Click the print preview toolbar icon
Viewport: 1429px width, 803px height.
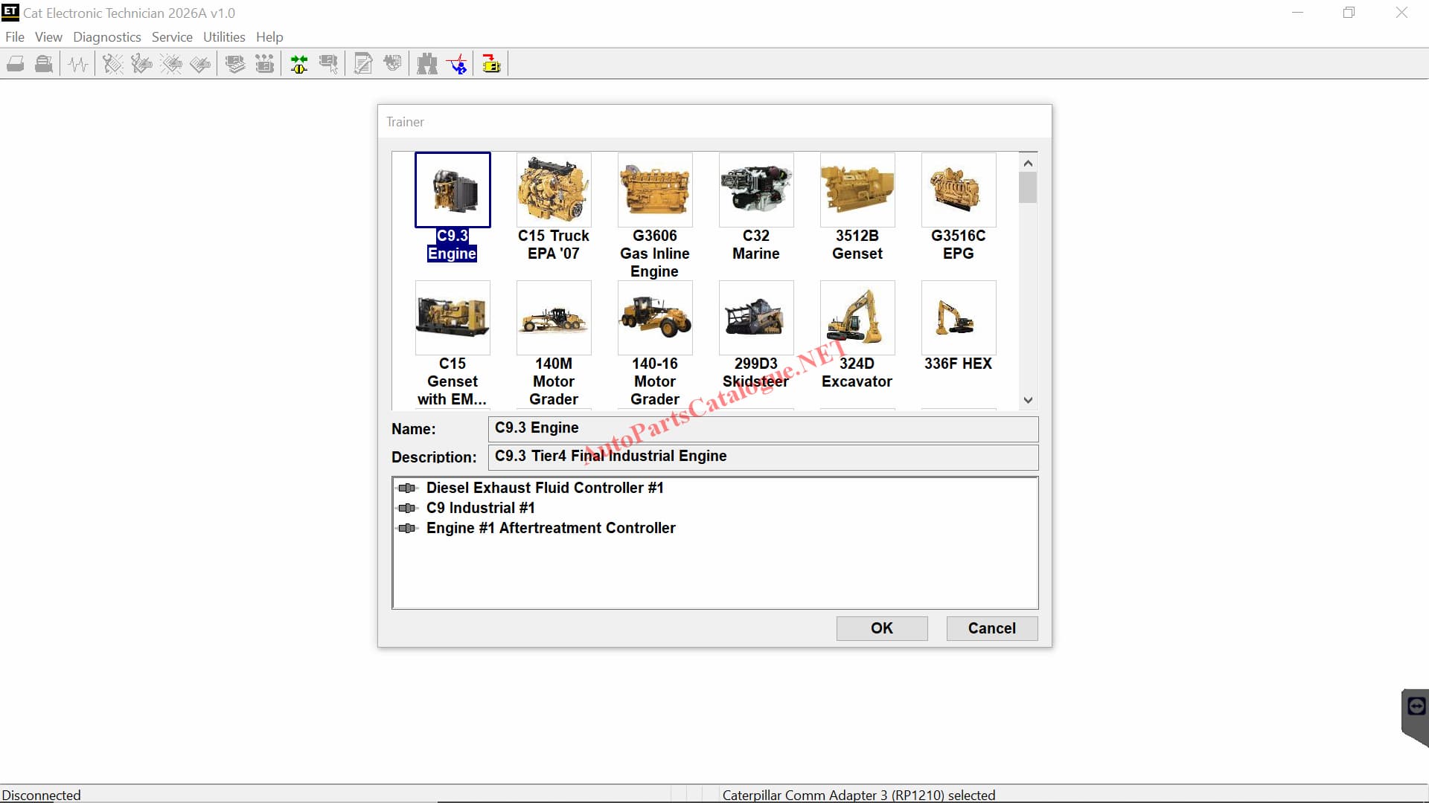pos(44,65)
